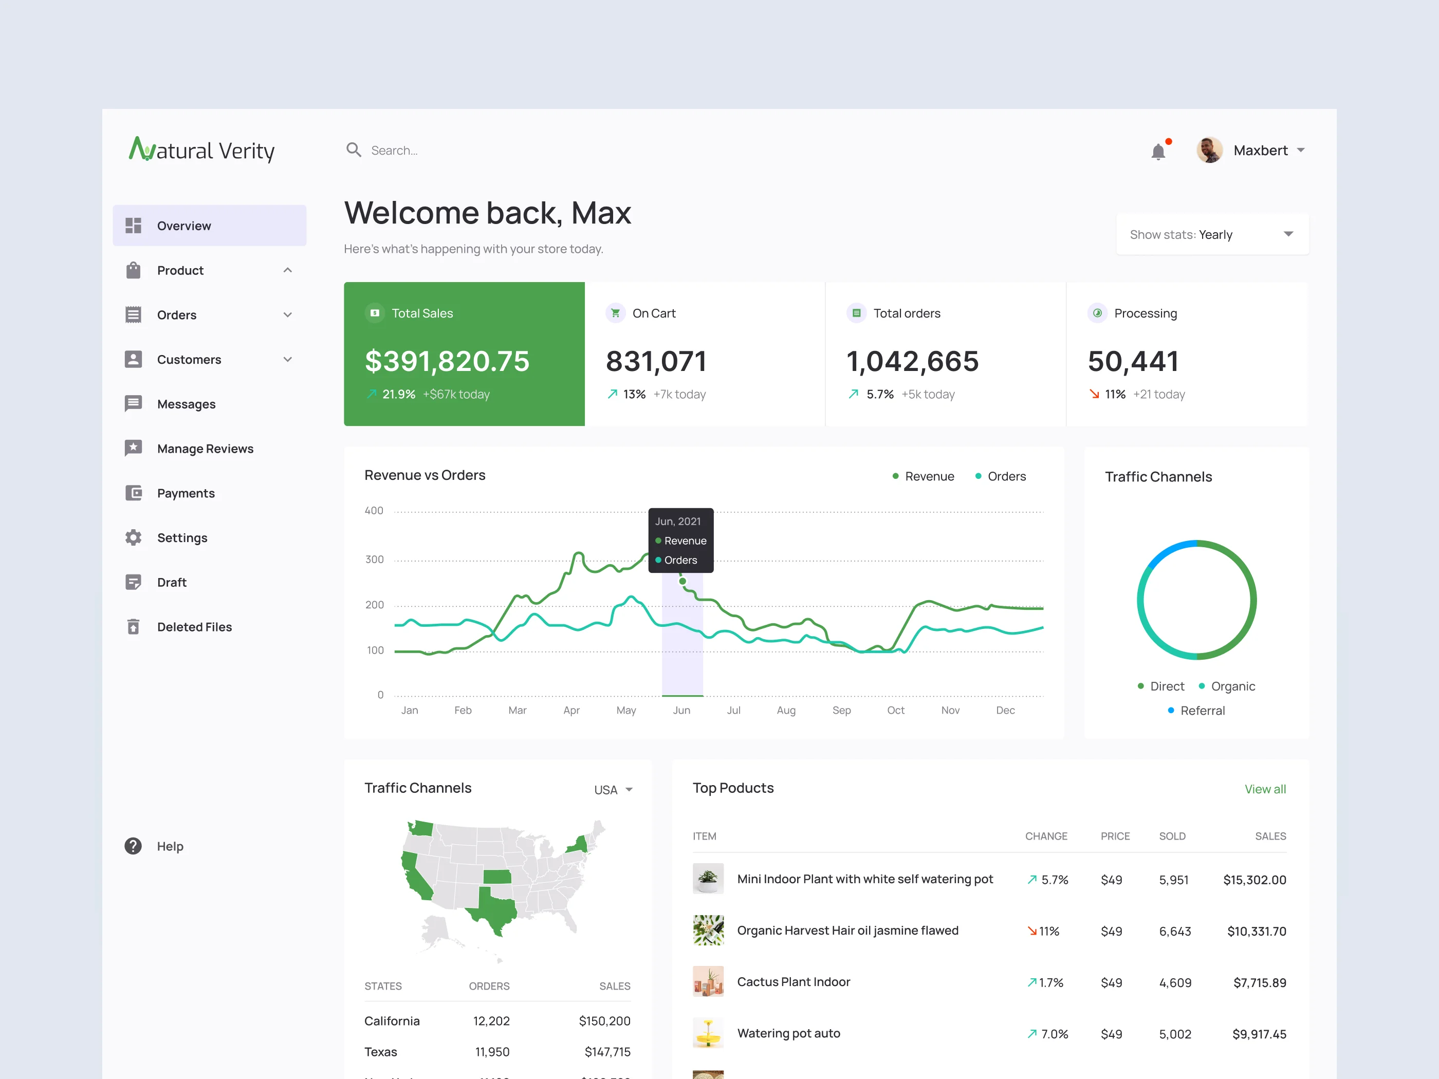
Task: Collapse the Product menu chevron
Action: point(287,271)
